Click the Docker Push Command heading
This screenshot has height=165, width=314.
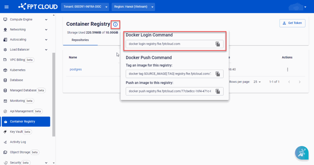pos(149,58)
